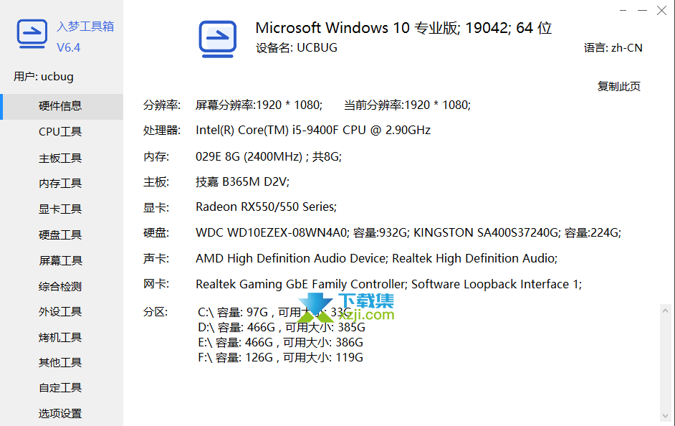
Task: Click the Software Loopback Interface 1 text
Action: pyautogui.click(x=497, y=284)
